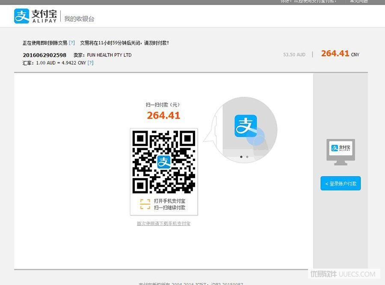The width and height of the screenshot is (385, 285).
Task: Click the Alipay logo in header
Action: (36, 16)
